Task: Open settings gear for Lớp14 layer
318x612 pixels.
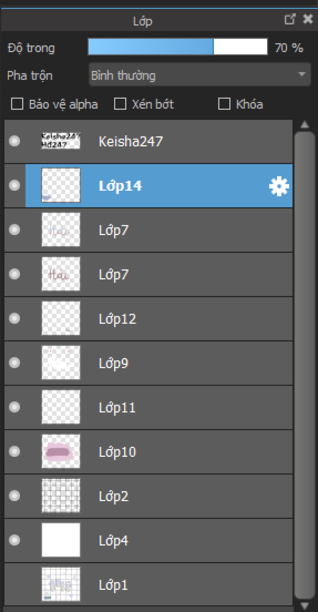Action: [279, 186]
